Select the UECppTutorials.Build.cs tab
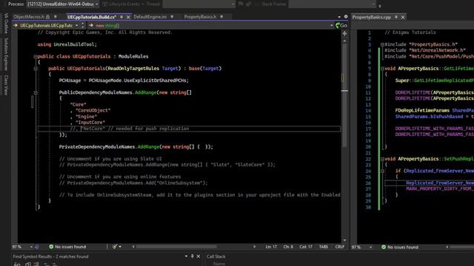This screenshot has height=266, width=474. click(92, 17)
